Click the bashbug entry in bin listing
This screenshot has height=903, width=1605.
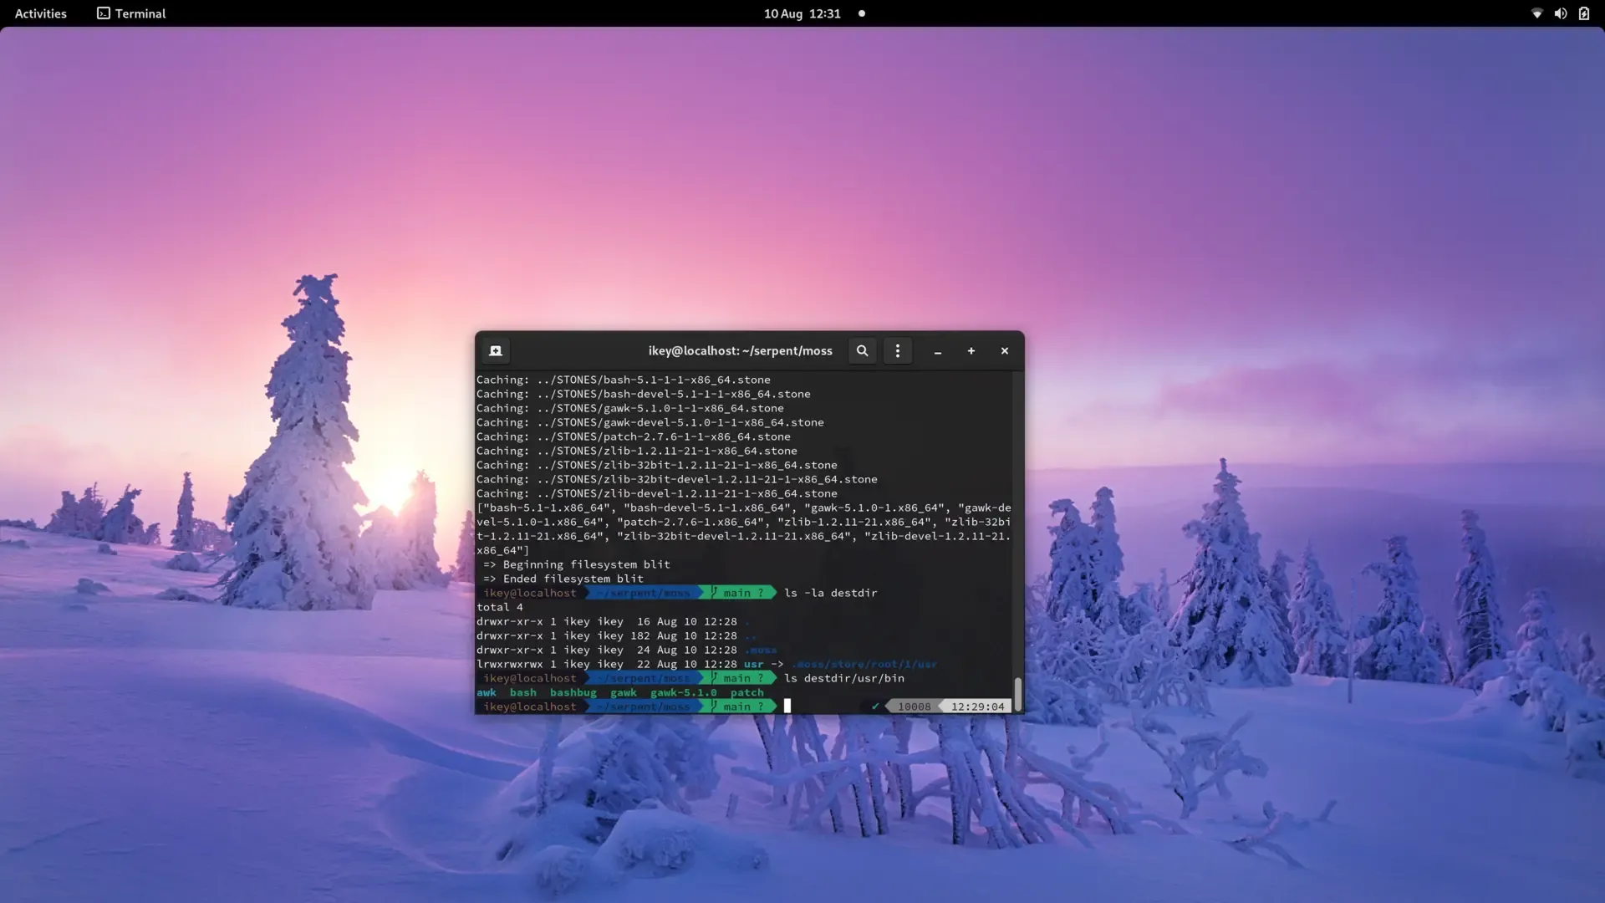pos(573,692)
